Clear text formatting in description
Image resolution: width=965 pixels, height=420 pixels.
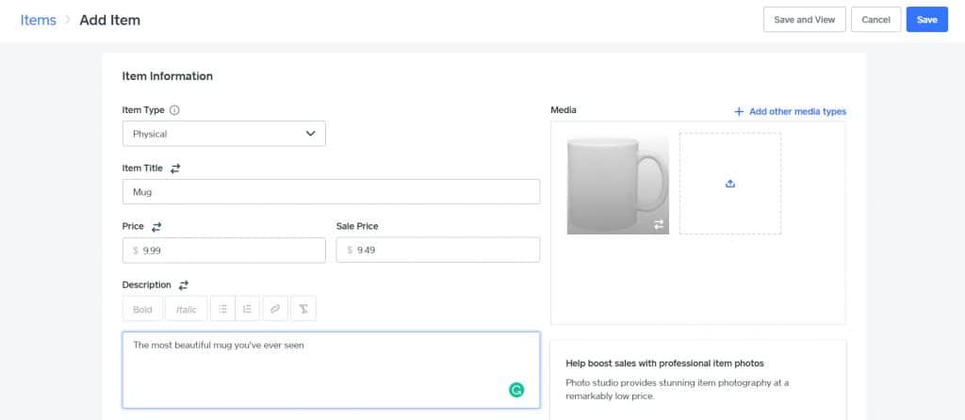[x=303, y=309]
